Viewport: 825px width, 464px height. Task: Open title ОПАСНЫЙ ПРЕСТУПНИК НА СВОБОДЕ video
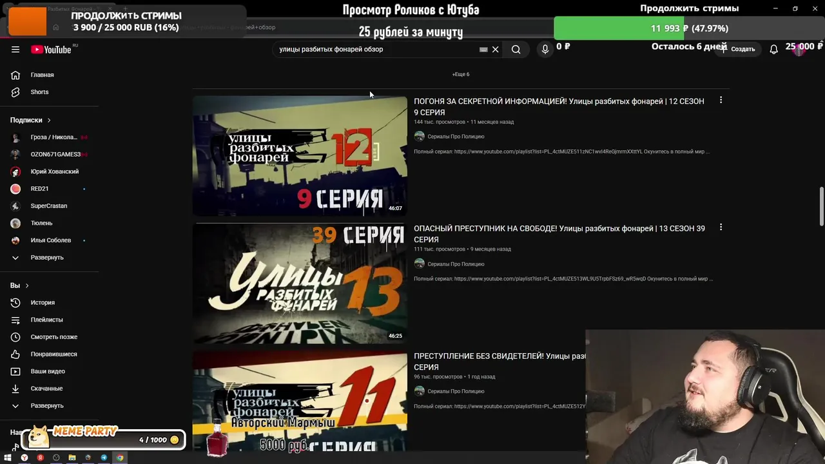(559, 234)
